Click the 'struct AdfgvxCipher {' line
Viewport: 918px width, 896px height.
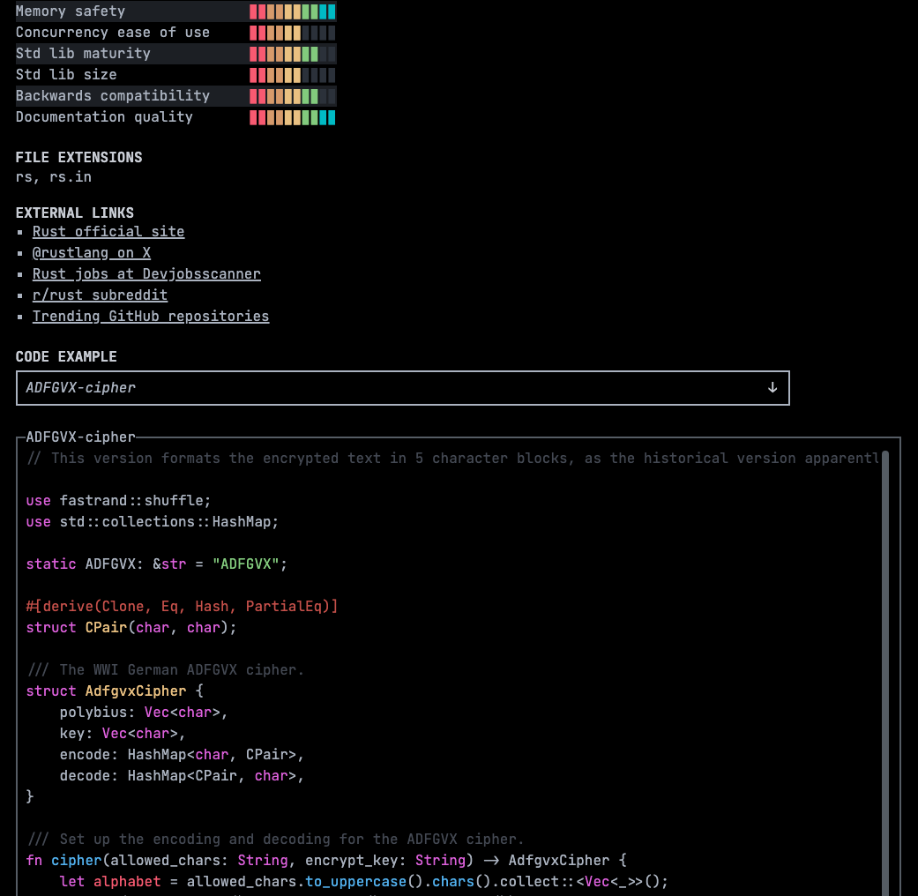click(x=115, y=691)
